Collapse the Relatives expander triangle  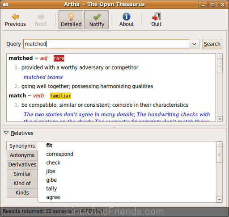click(x=6, y=133)
